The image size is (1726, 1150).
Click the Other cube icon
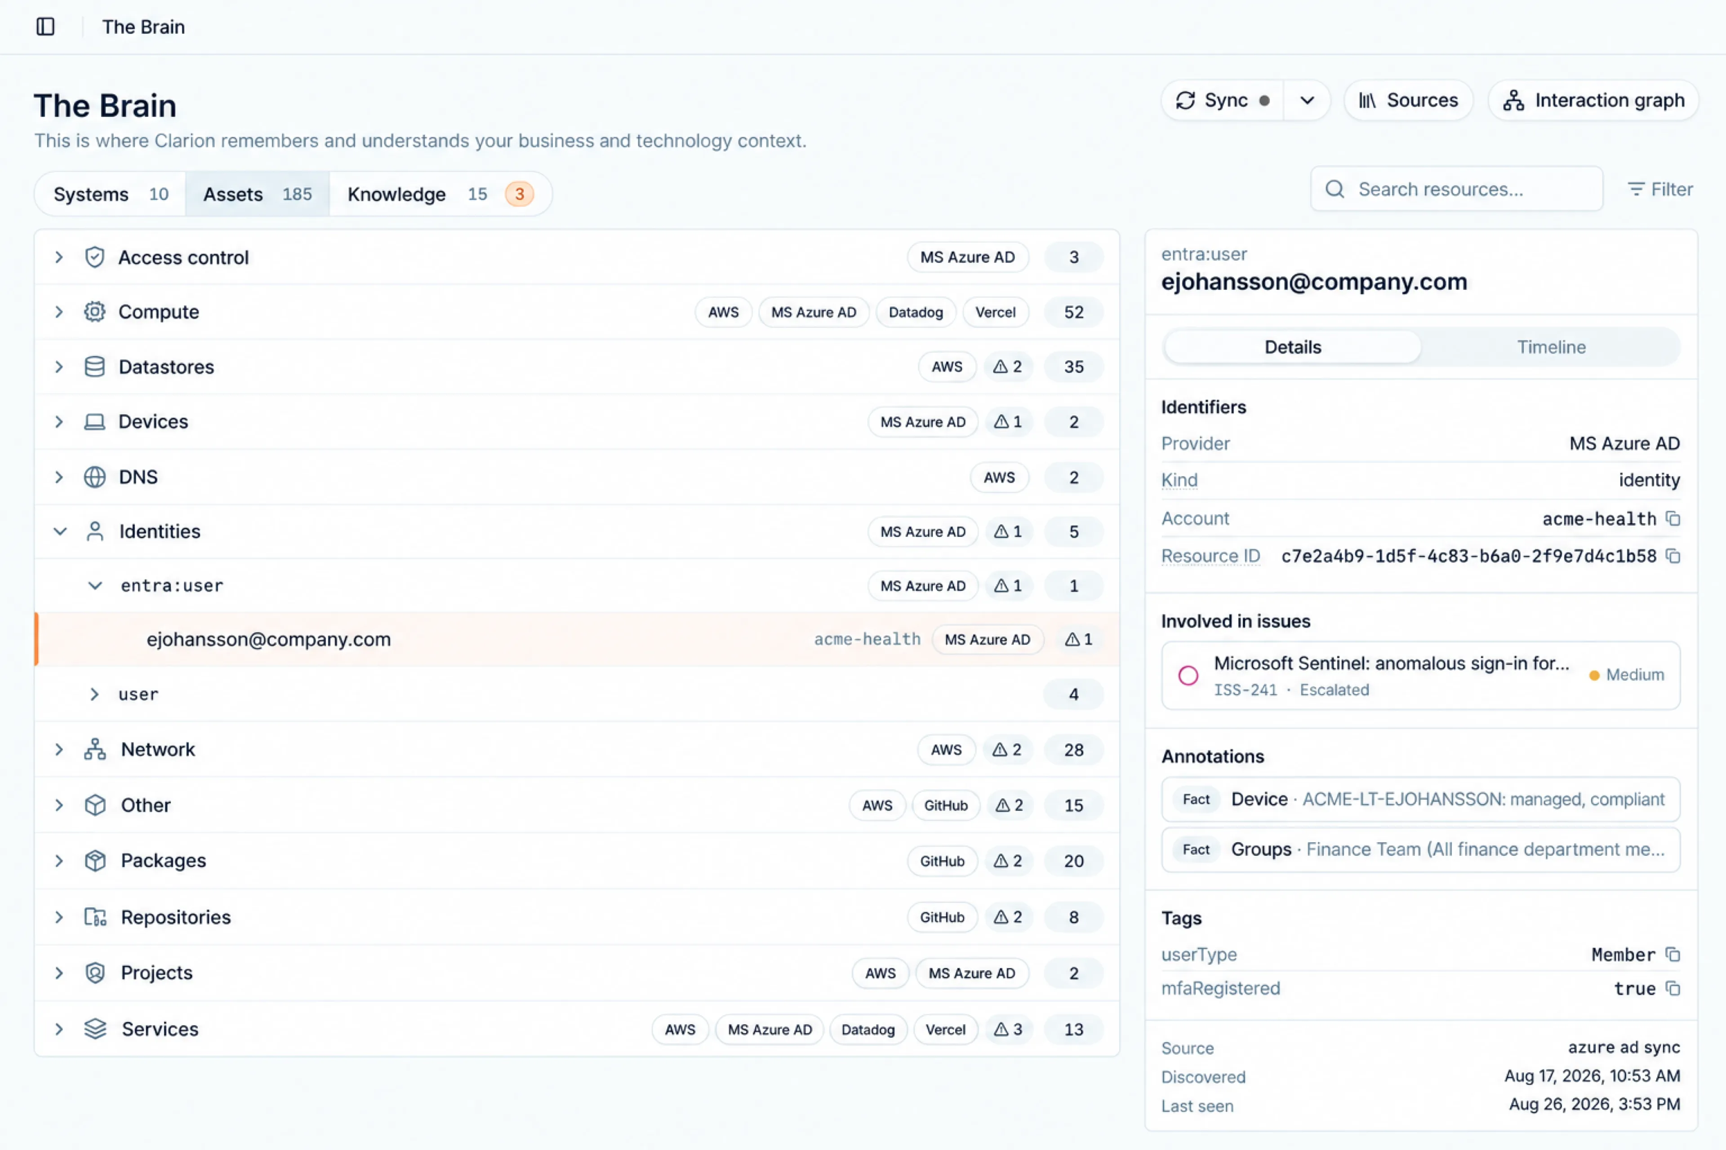[95, 805]
